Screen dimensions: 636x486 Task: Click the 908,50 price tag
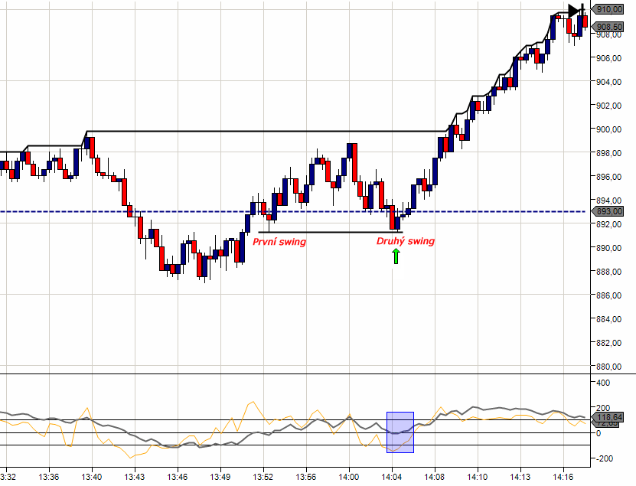(x=608, y=27)
